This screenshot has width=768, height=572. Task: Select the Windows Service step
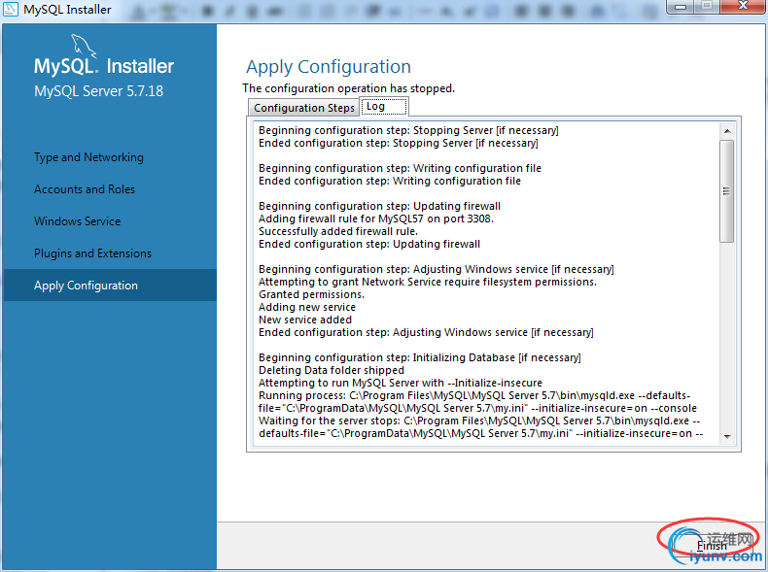[77, 221]
